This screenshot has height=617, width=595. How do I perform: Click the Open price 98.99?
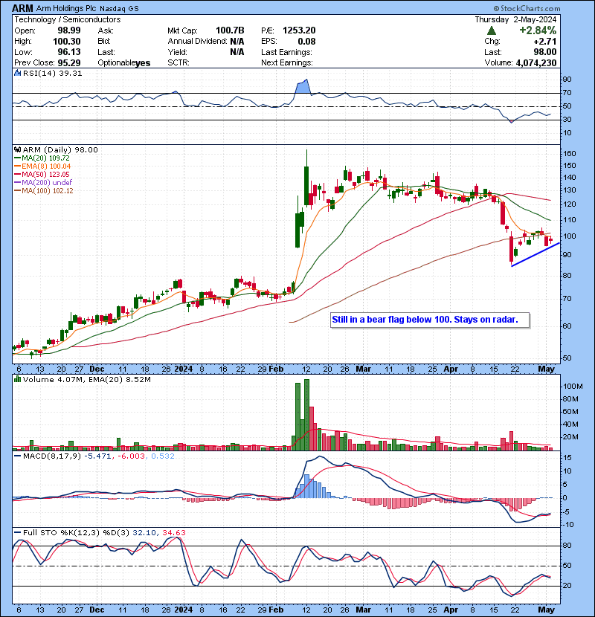click(69, 30)
